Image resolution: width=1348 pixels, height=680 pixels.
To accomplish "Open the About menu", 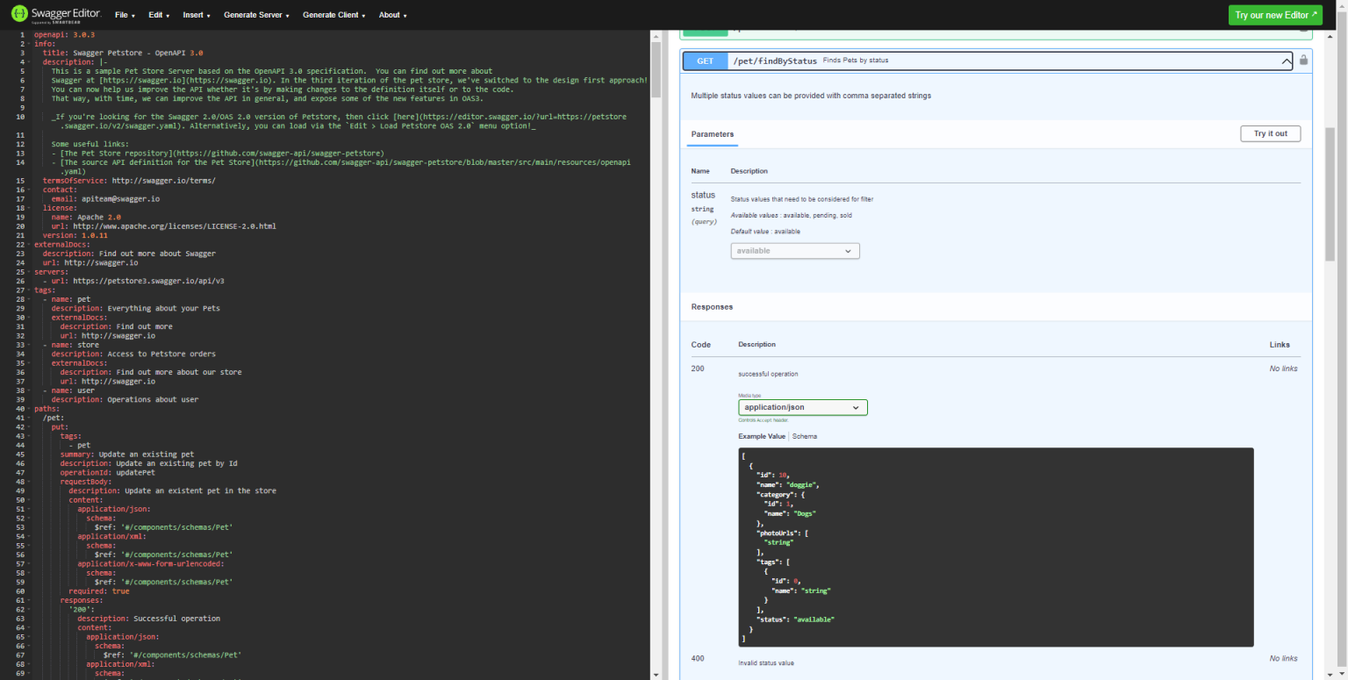I will click(391, 15).
